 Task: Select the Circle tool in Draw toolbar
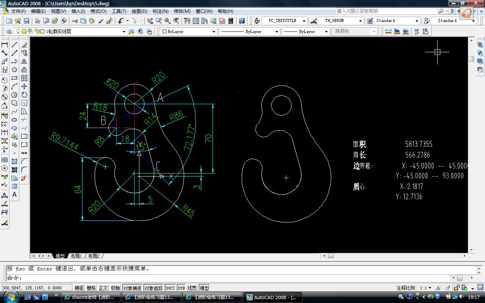(x=14, y=95)
